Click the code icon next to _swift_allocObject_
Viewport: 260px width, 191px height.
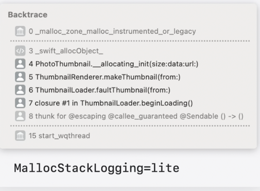[20, 51]
